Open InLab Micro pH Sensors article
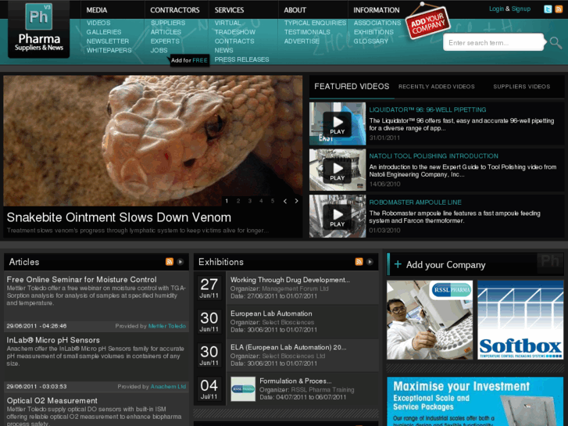The width and height of the screenshot is (568, 426). pos(53,340)
